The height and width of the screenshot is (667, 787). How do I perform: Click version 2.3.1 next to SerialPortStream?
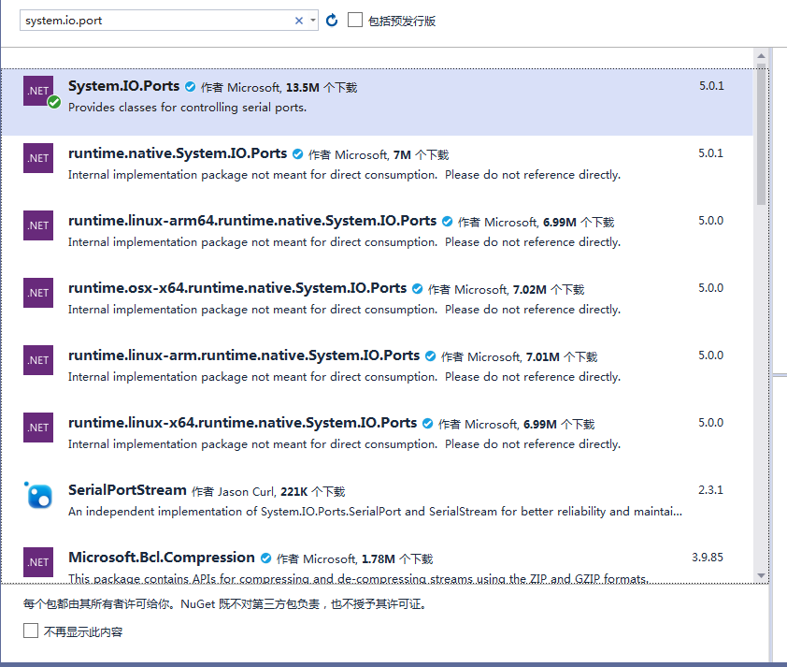pyautogui.click(x=710, y=489)
